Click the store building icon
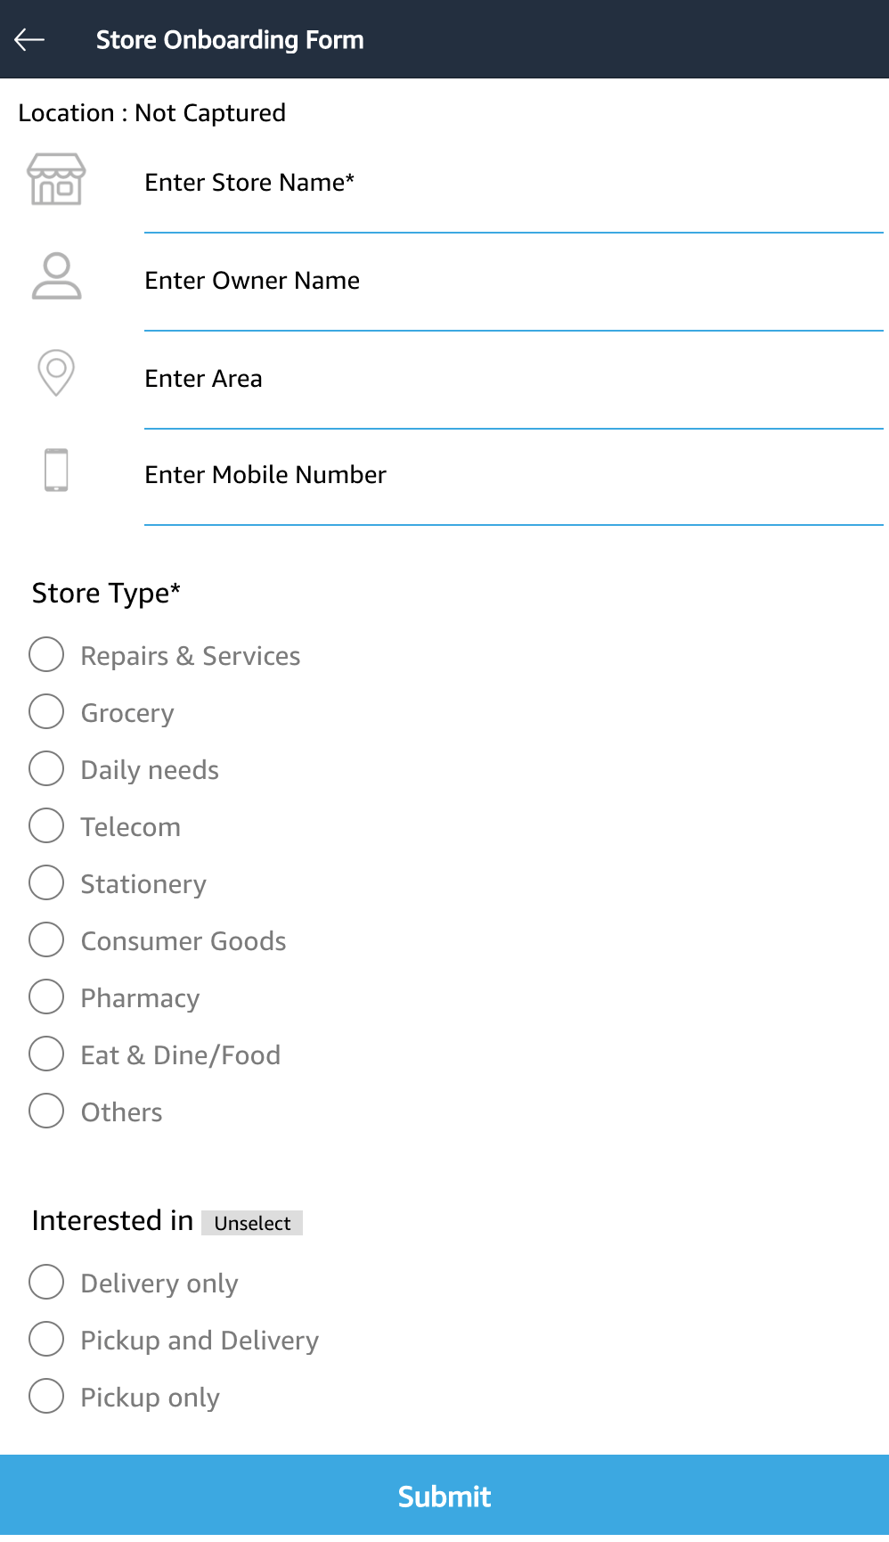889x1542 pixels. coord(56,179)
